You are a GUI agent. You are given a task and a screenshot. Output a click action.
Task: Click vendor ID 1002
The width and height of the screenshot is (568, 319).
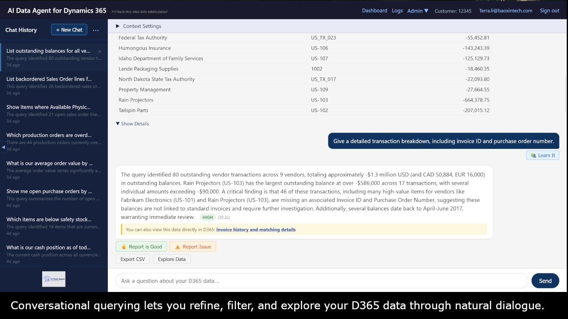[317, 69]
